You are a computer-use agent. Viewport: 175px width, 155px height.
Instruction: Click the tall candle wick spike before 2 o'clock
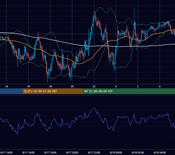click(x=134, y=16)
